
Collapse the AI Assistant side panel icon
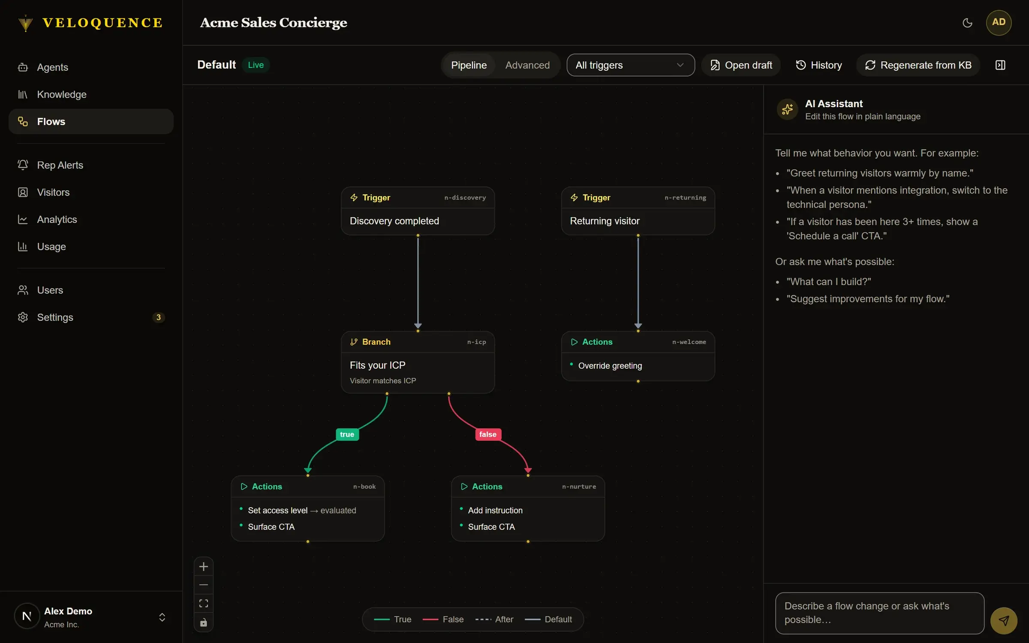1000,65
